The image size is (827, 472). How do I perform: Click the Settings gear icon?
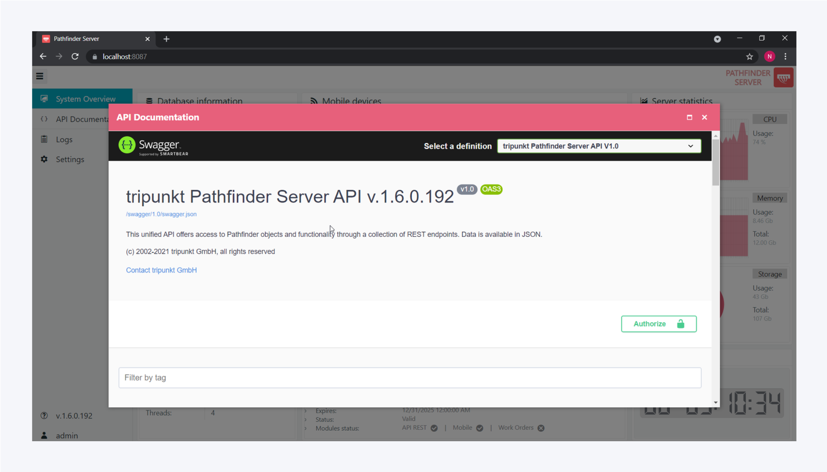click(44, 159)
